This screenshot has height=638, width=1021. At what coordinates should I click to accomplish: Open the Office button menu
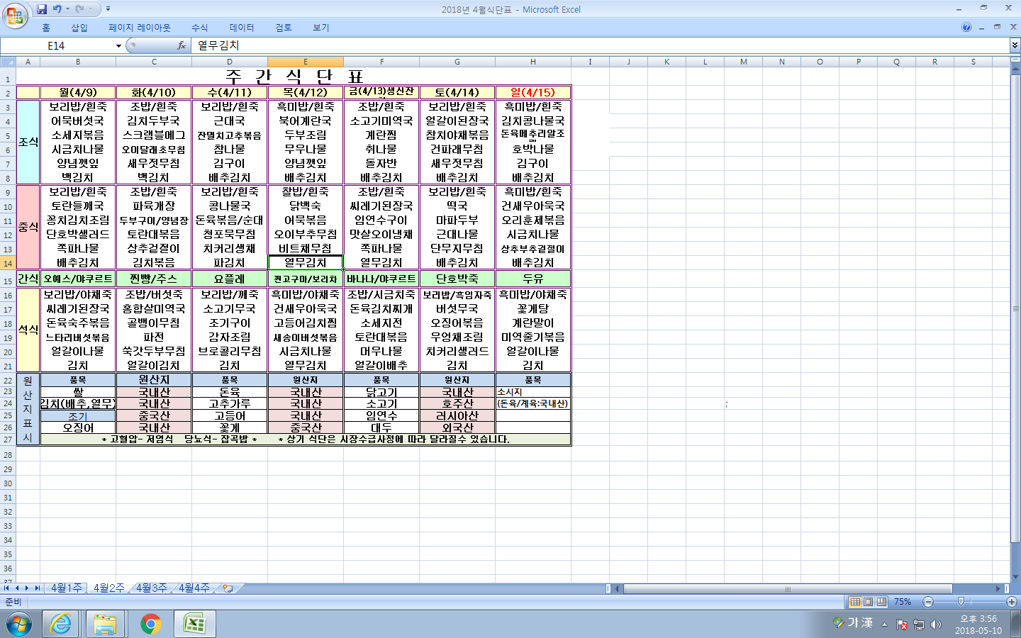click(x=14, y=16)
